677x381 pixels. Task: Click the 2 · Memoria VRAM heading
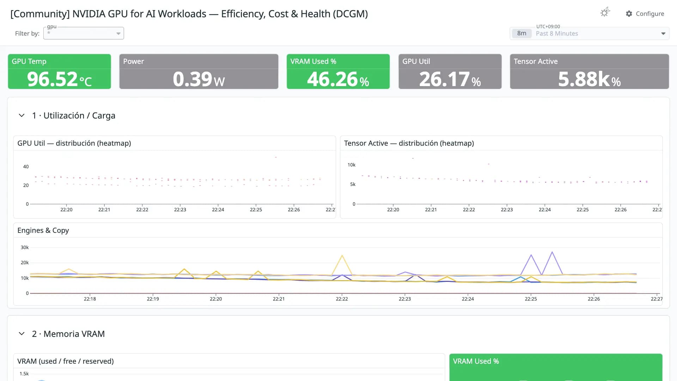[x=68, y=334]
